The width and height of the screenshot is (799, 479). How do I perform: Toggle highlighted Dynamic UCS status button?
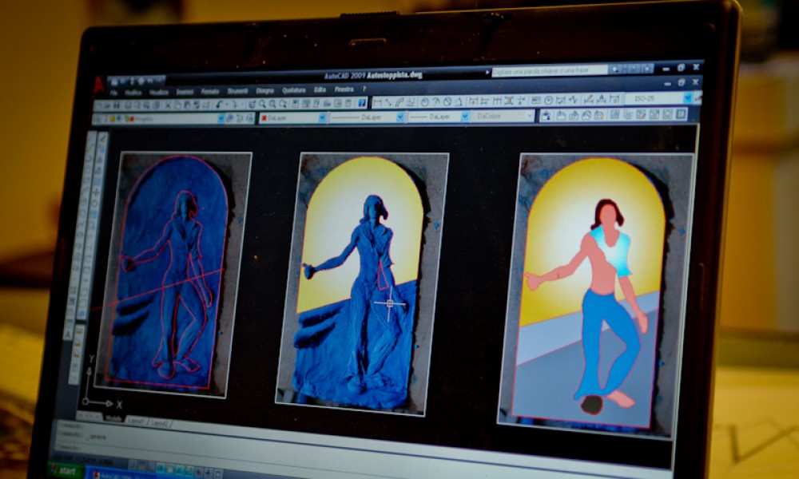pyautogui.click(x=189, y=472)
